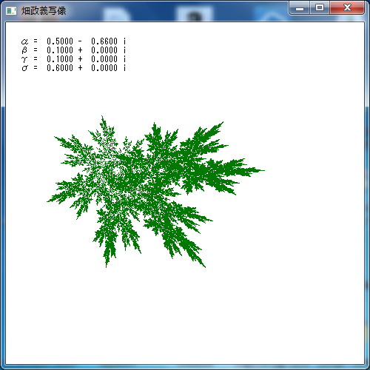This screenshot has width=370, height=370.
Task: Click the window title text 畑政義写像
Action: (44, 11)
